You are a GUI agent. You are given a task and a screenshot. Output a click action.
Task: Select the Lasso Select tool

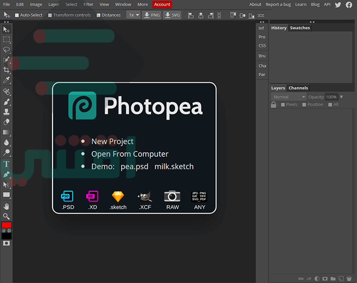tap(6, 50)
